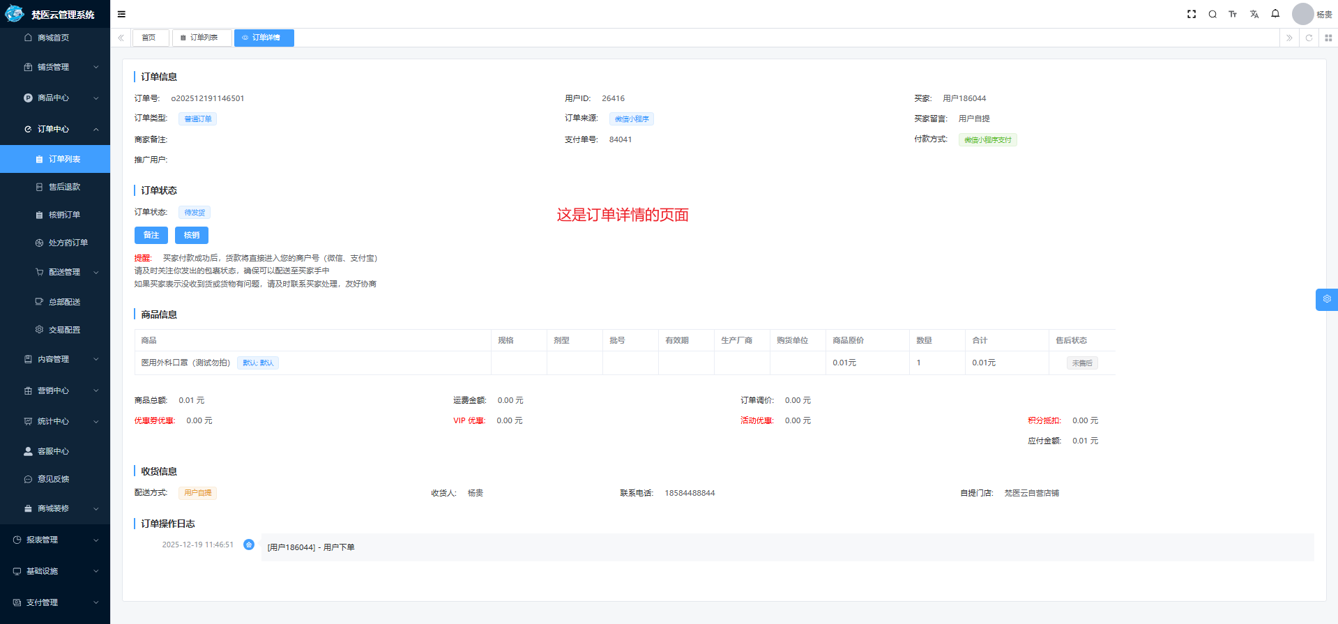Click the blue log entry circle icon
1338x624 pixels.
[x=249, y=545]
